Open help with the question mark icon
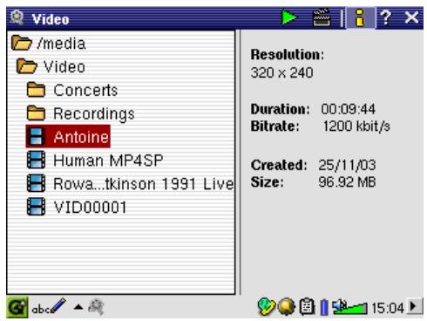427x321 pixels. pos(386,17)
